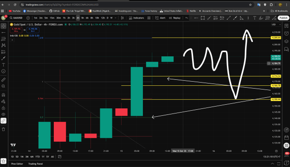Viewport: 290px width, 167px height.
Task: Set date range to 1D
Action: 12,157
